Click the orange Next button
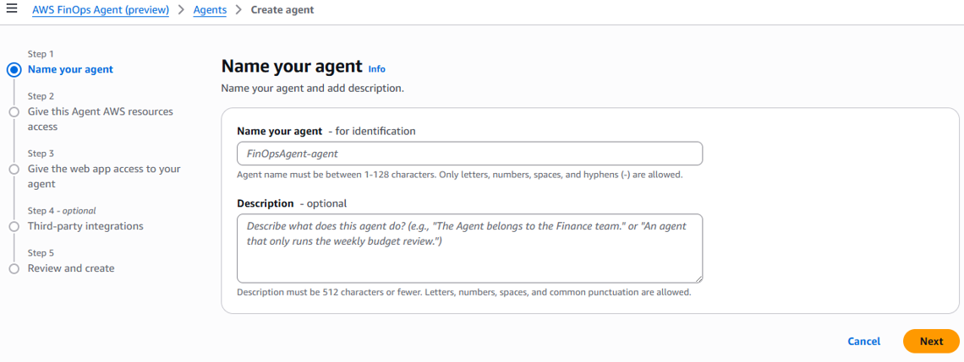Image resolution: width=964 pixels, height=362 pixels. tap(931, 341)
